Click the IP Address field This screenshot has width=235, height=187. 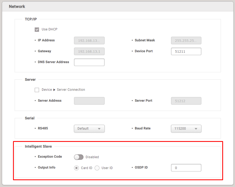(x=89, y=40)
